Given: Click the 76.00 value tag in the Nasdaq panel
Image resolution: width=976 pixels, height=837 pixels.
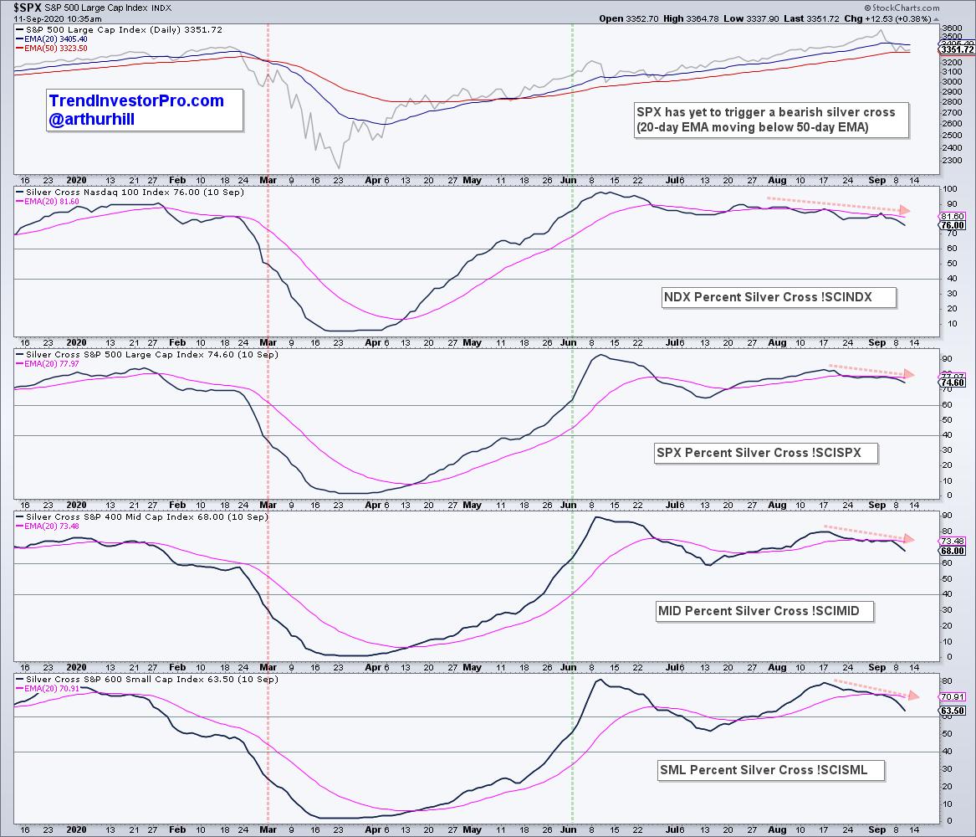Looking at the screenshot, I should pyautogui.click(x=953, y=225).
